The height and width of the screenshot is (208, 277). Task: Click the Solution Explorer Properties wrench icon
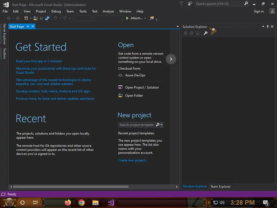[206, 33]
